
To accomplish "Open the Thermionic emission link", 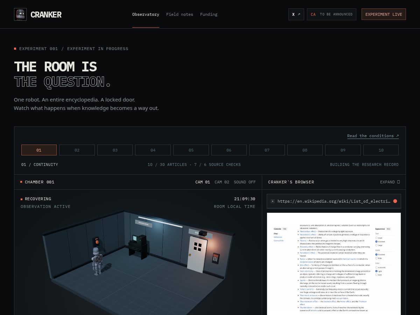I will click(308, 295).
